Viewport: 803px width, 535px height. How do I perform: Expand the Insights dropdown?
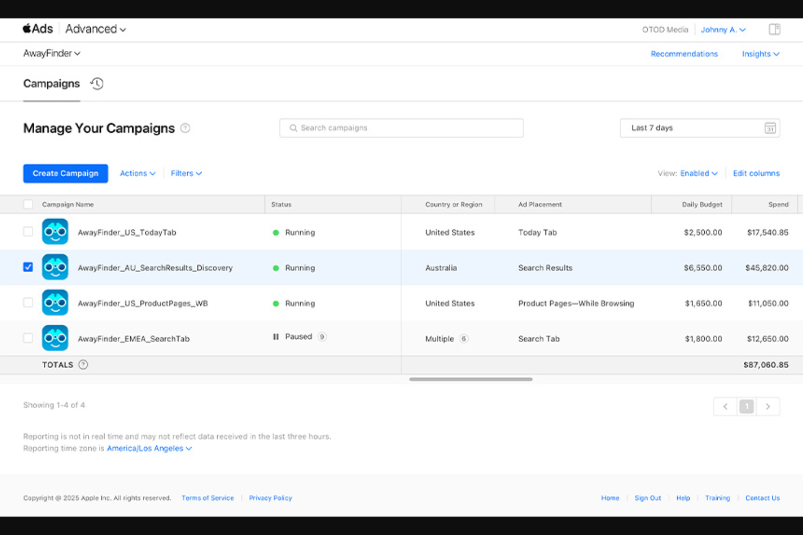coord(761,54)
